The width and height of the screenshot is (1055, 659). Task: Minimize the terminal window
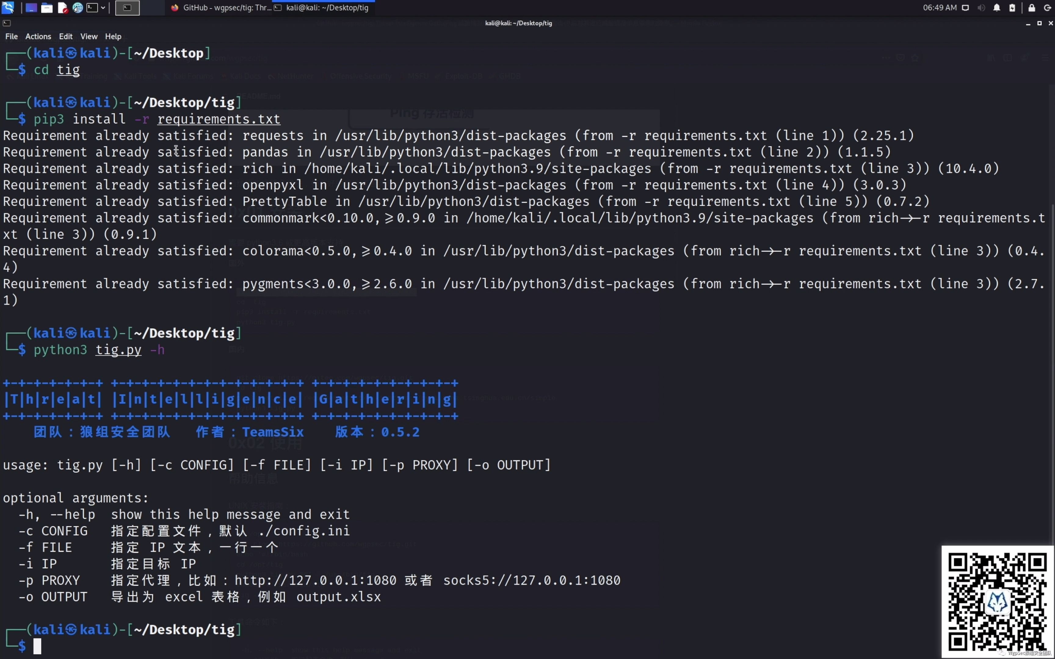pyautogui.click(x=1028, y=23)
